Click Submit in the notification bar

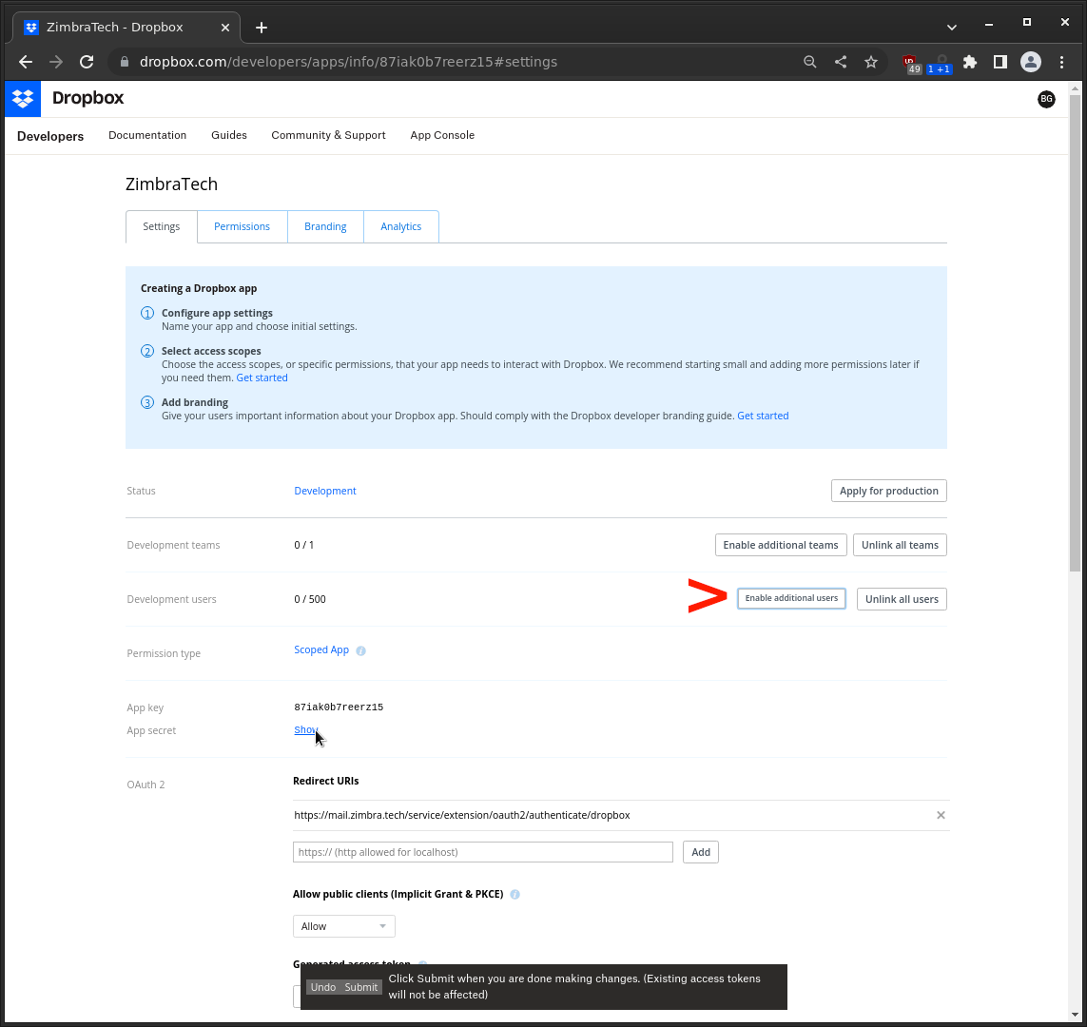(361, 987)
